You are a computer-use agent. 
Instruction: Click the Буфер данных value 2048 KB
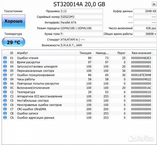(145, 11)
